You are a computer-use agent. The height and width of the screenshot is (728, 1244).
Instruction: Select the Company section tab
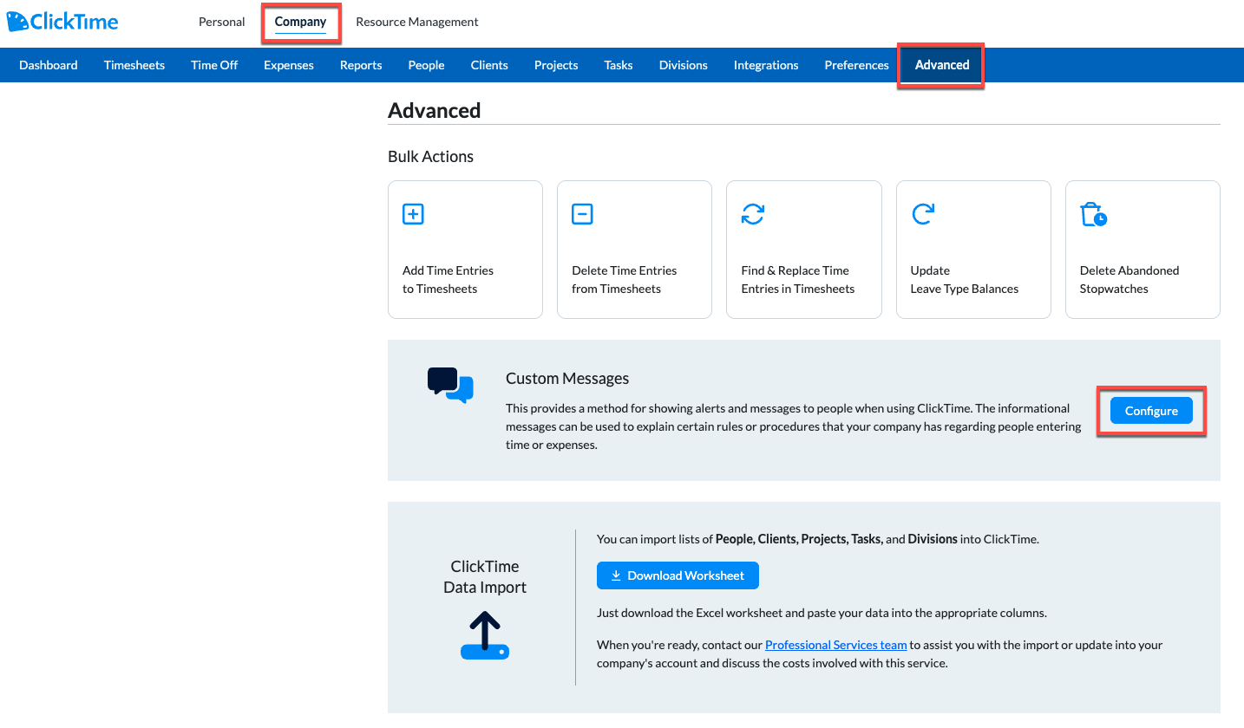coord(300,22)
